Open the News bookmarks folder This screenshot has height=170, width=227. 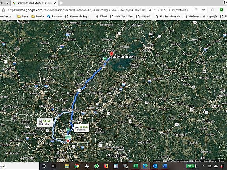point(22,17)
